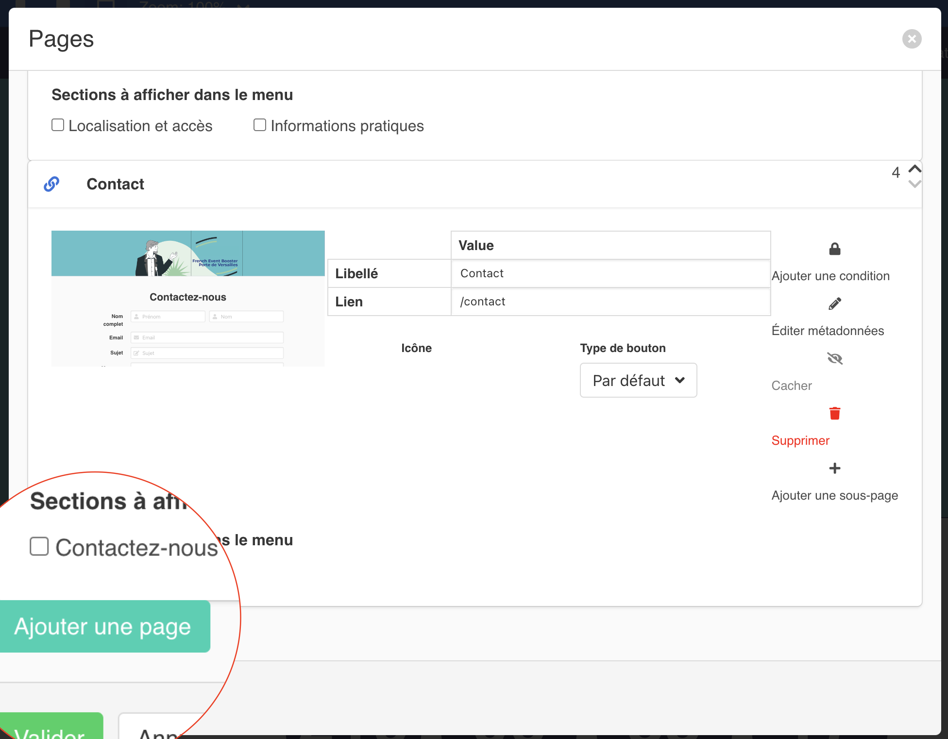This screenshot has width=948, height=739.
Task: Click the pencil icon for metadata editing
Action: (834, 304)
